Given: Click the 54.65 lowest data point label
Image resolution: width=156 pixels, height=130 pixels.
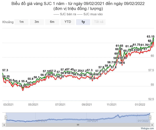Looking at the screenshot, I should [x=23, y=86].
